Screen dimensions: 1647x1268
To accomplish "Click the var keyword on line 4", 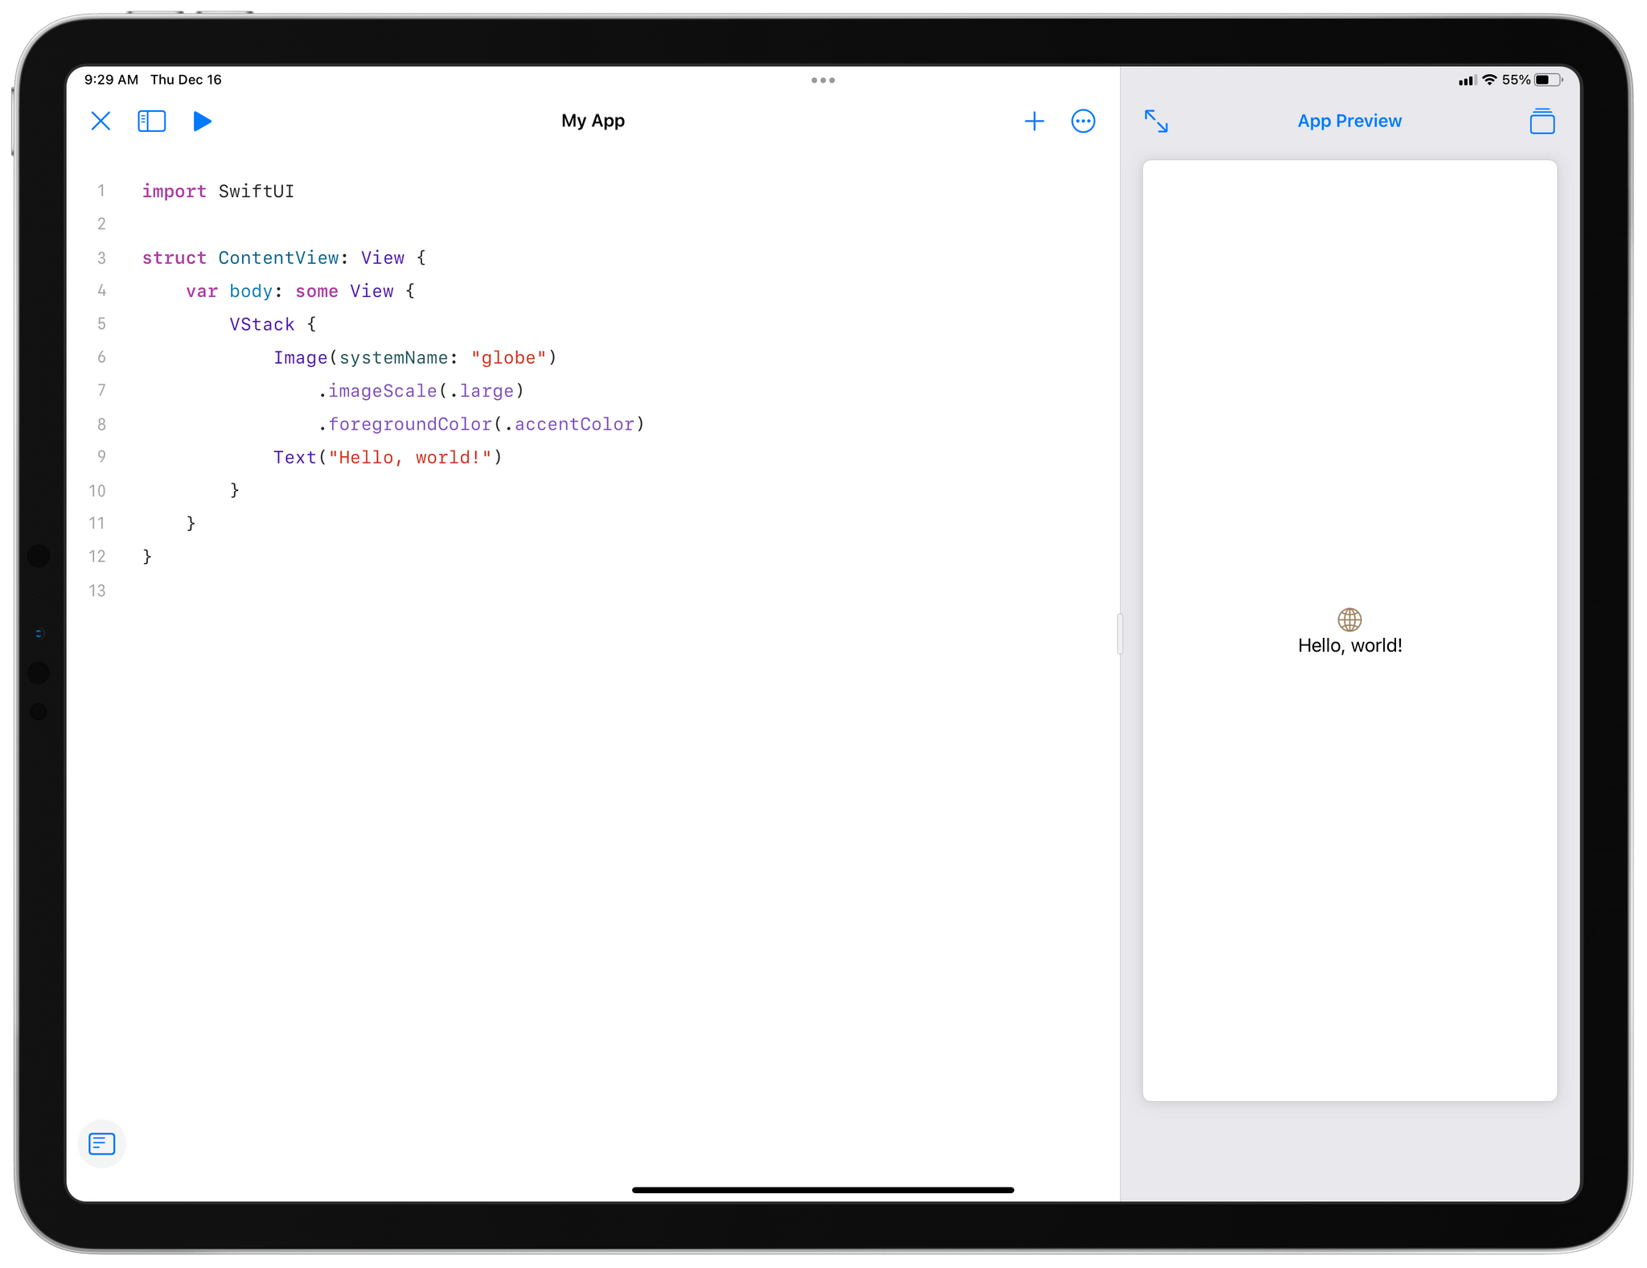I will [x=202, y=291].
